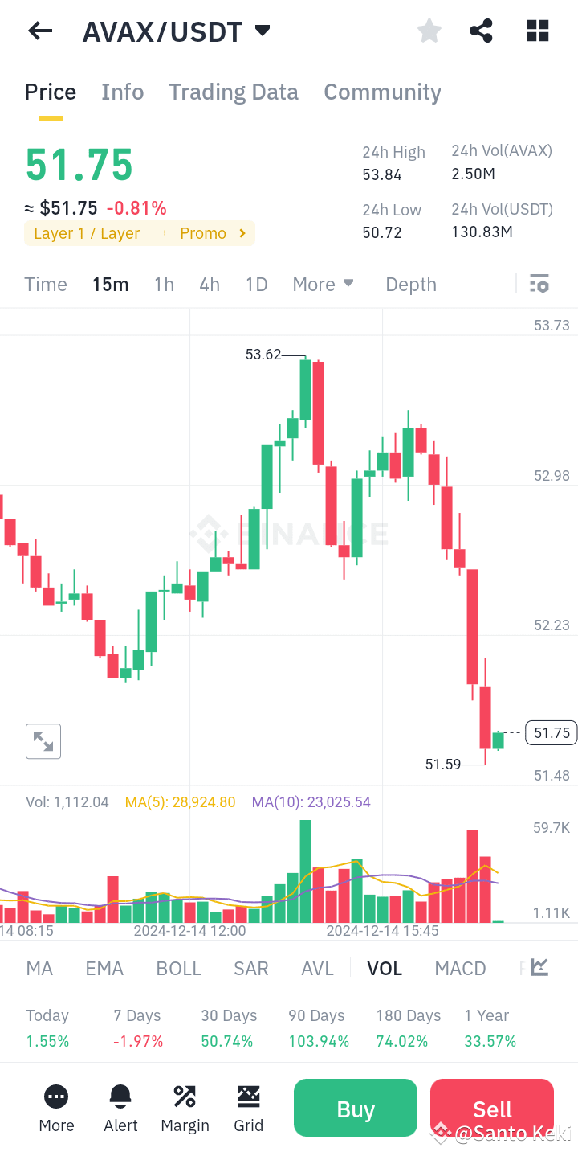The height and width of the screenshot is (1152, 578).
Task: Expand the More options at bottom left
Action: click(55, 1108)
